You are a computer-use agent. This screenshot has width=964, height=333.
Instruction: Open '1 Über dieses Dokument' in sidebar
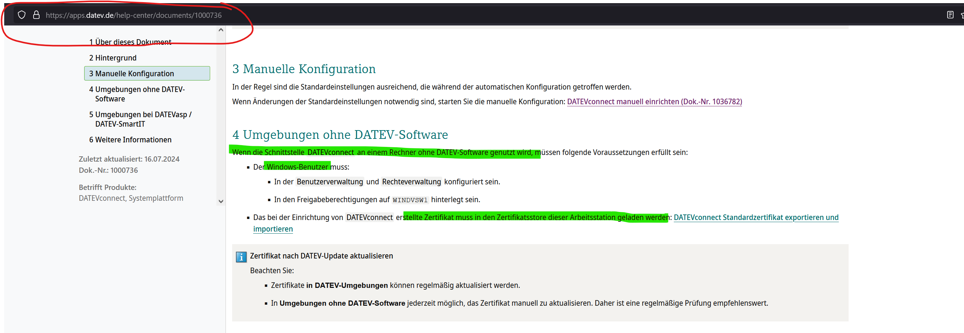pos(130,42)
